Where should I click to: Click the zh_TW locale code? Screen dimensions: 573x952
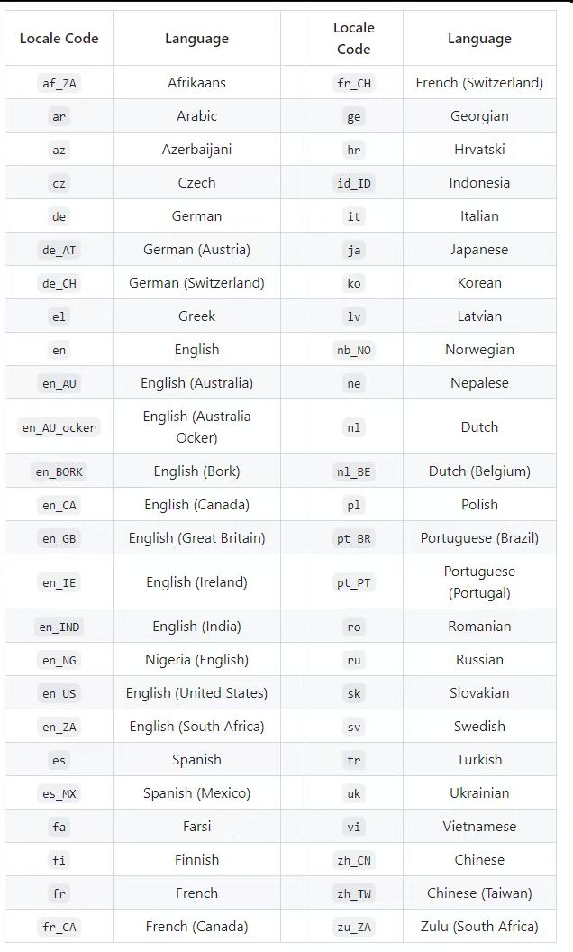[353, 893]
